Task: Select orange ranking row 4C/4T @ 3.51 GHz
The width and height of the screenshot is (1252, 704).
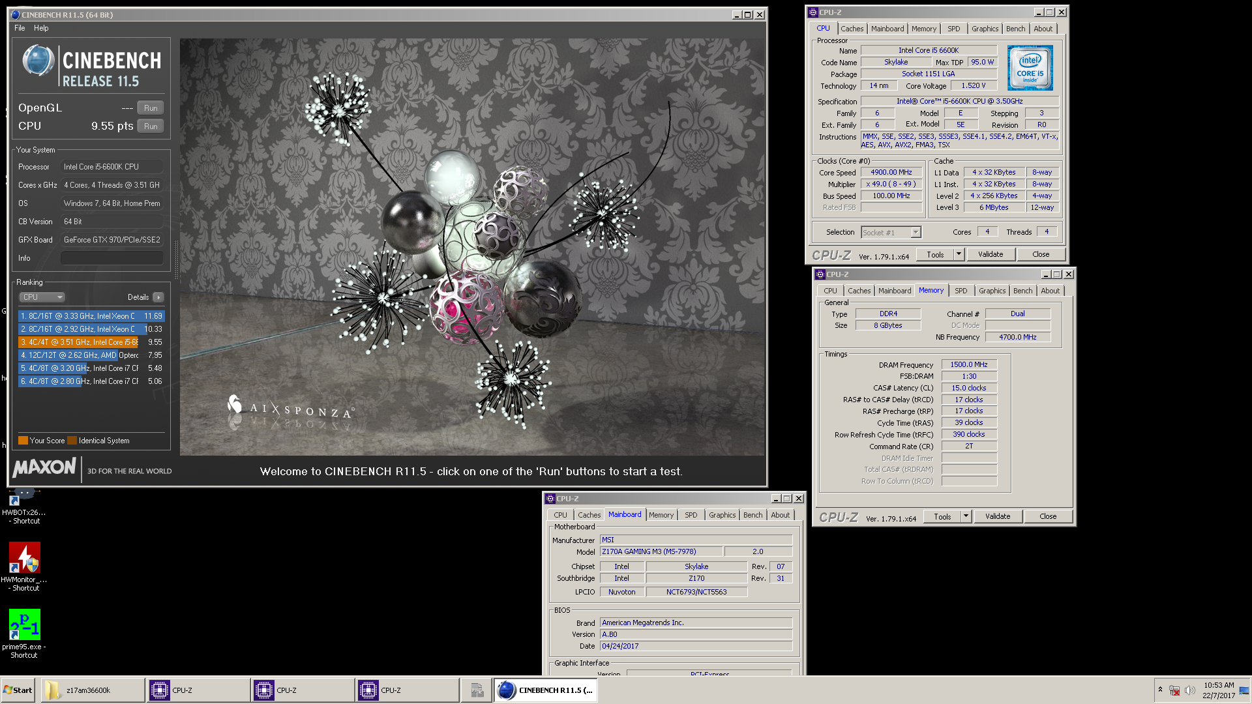Action: point(91,342)
